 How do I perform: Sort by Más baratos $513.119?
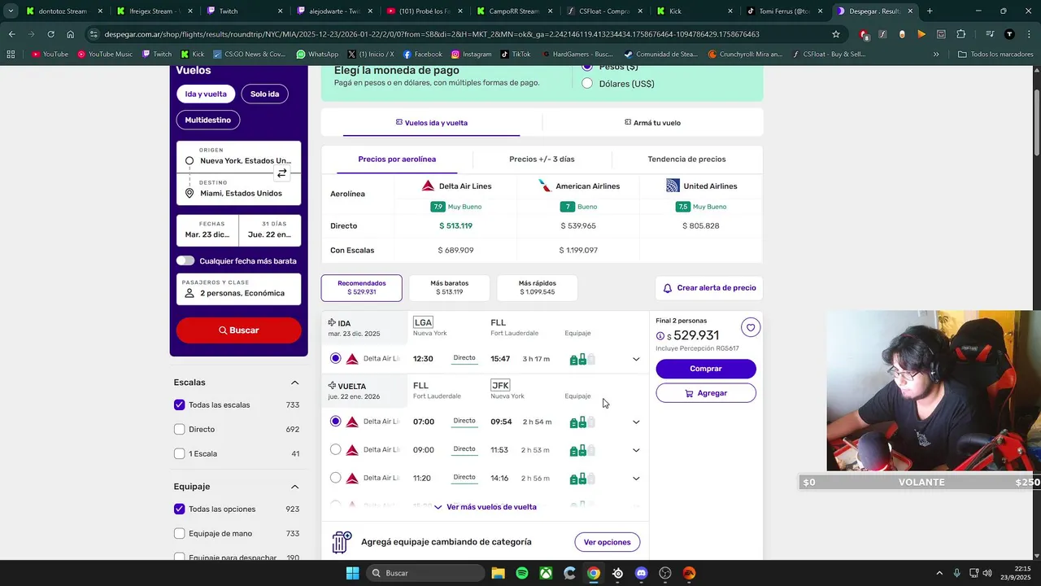tap(449, 287)
